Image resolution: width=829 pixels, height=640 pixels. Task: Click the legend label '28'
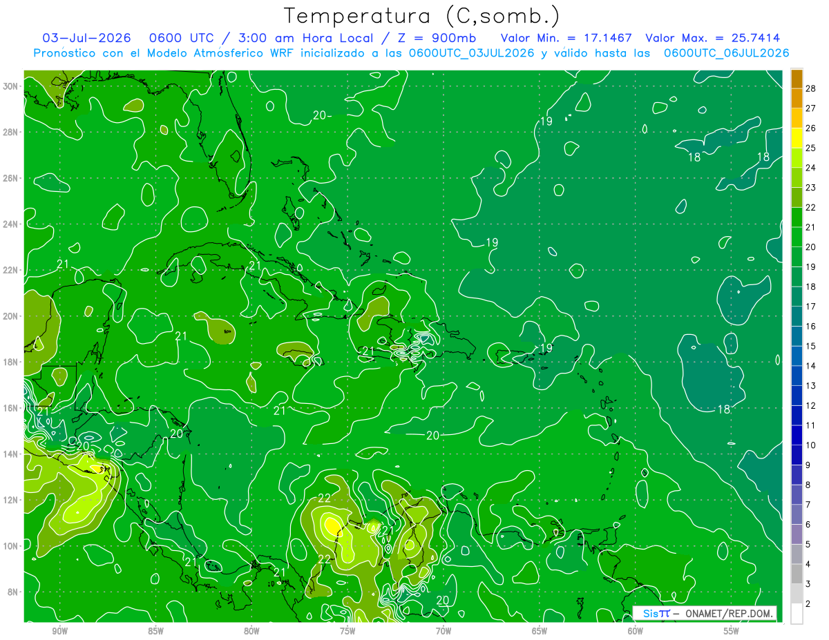pyautogui.click(x=810, y=88)
